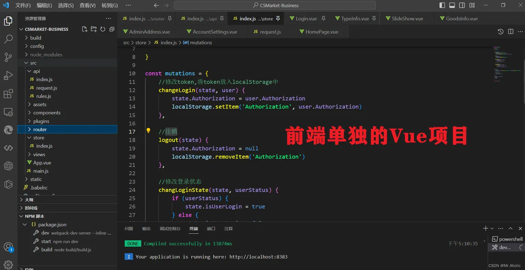Switch to the 输出 output panel tab
The height and width of the screenshot is (270, 525).
point(146,228)
